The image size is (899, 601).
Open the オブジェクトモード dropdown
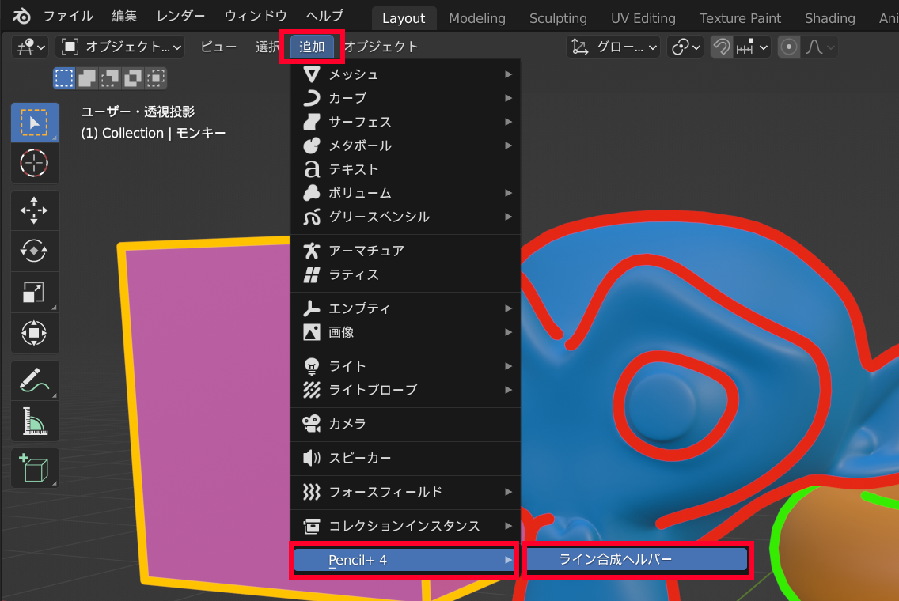[x=120, y=47]
